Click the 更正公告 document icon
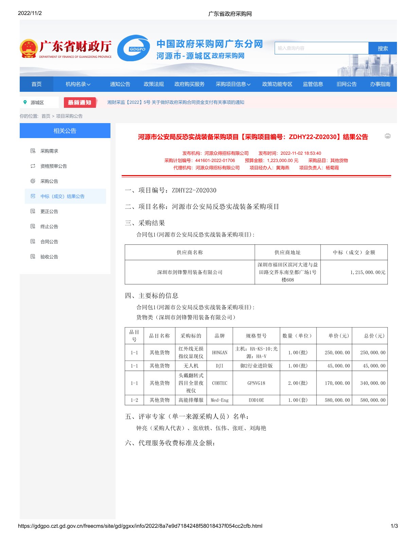Image resolution: width=416 pixels, height=539 pixels. 33,211
